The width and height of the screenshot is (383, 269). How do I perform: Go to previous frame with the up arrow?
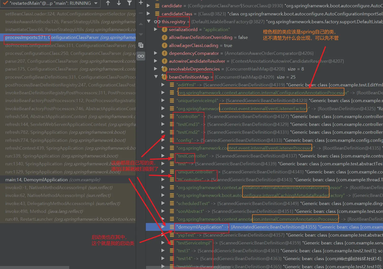pyautogui.click(x=108, y=3)
